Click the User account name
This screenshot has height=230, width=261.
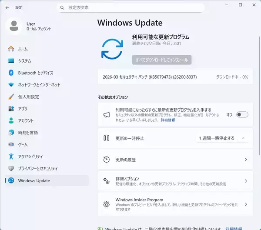coord(31,24)
